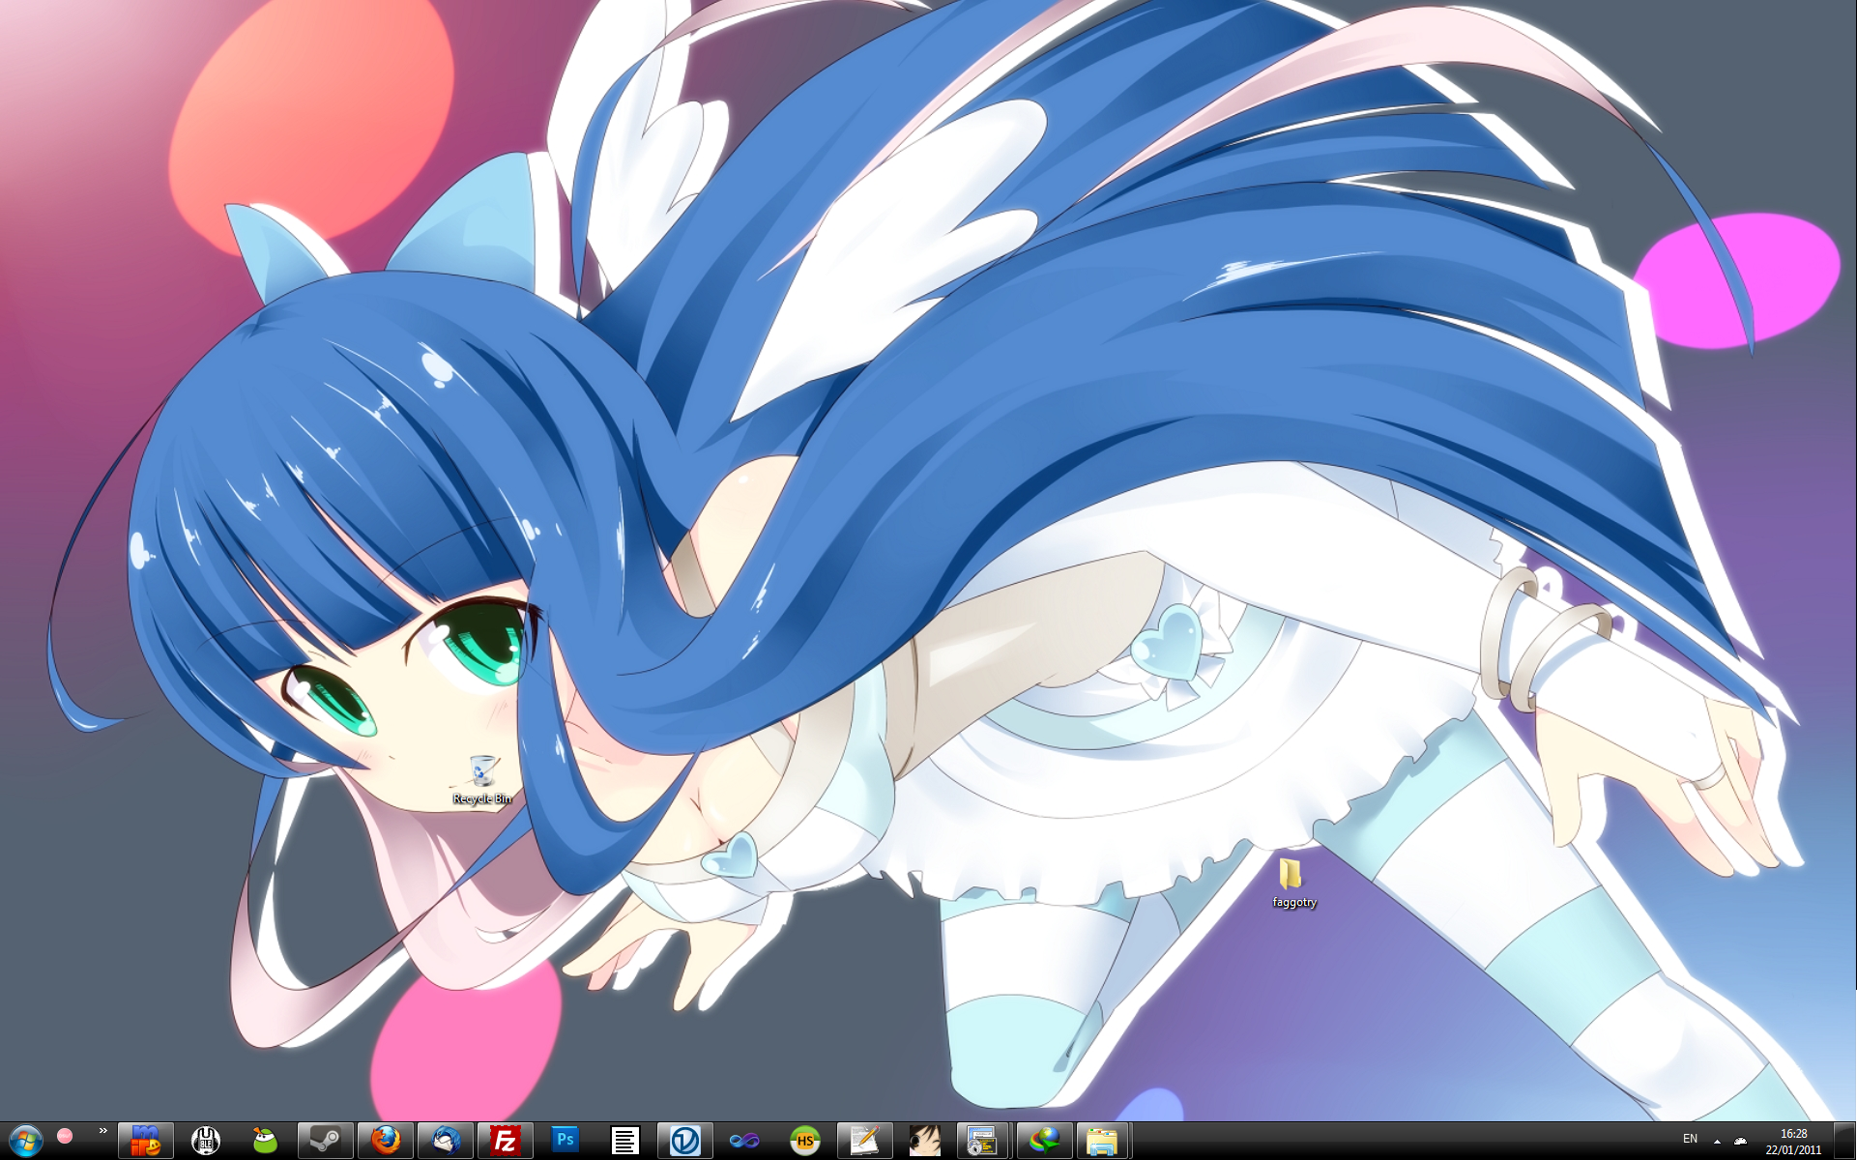Launch Visual Studio infinity icon
This screenshot has height=1160, width=1857.
point(744,1141)
